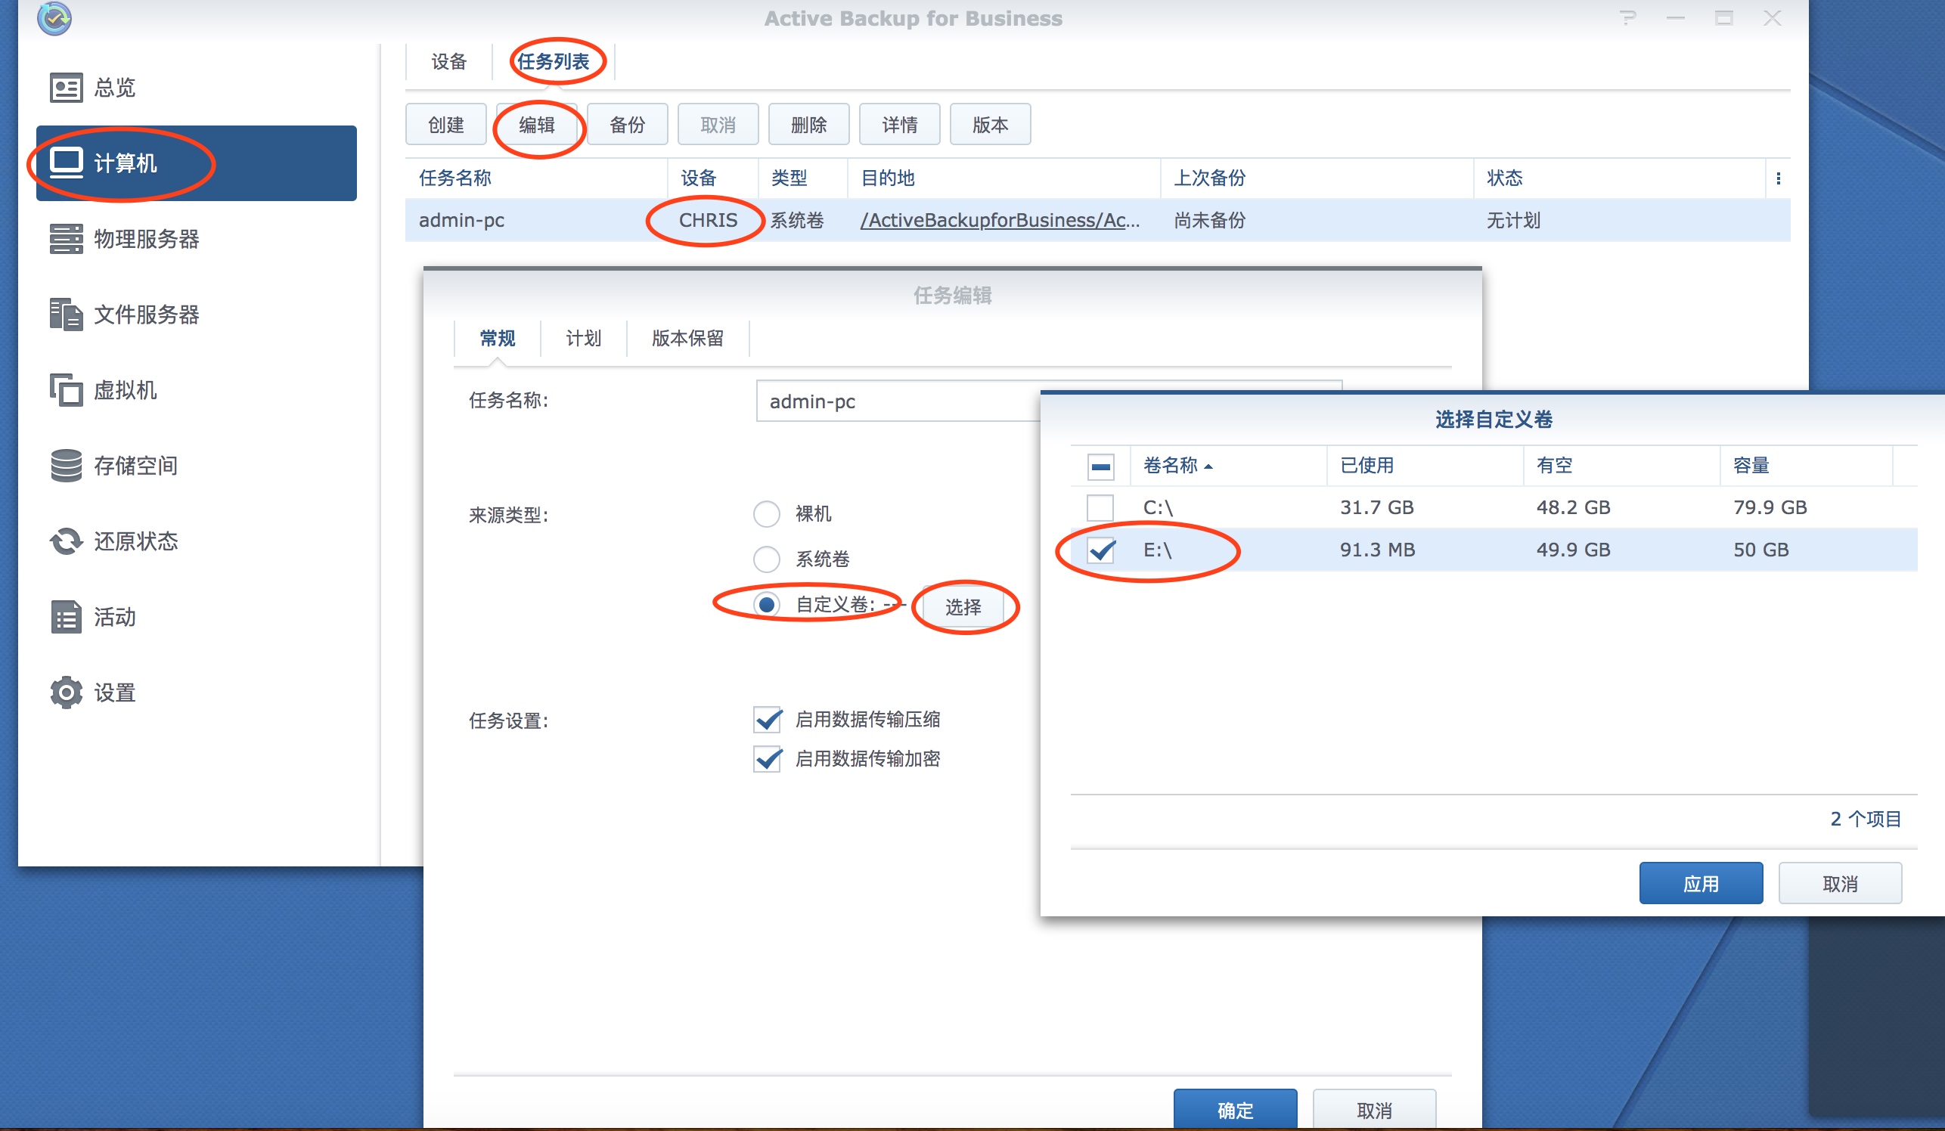Image resolution: width=1945 pixels, height=1131 pixels.
Task: Click the 选择 button beside custom volume
Action: coord(963,607)
